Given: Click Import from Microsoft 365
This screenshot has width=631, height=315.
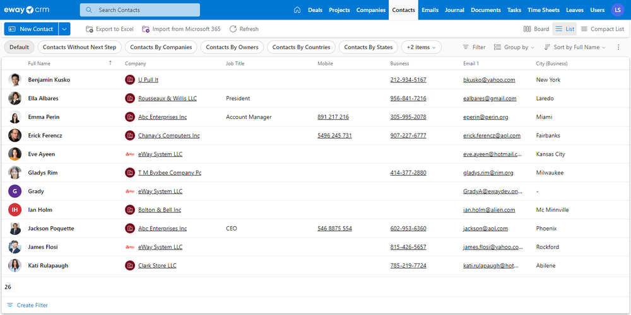Looking at the screenshot, I should point(182,29).
